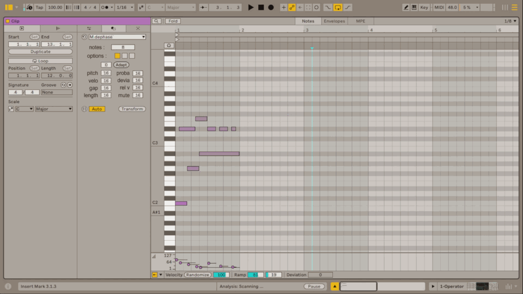Open the M.dephase transformation dropdown
Screen dimensions: 523x294
tap(117, 37)
